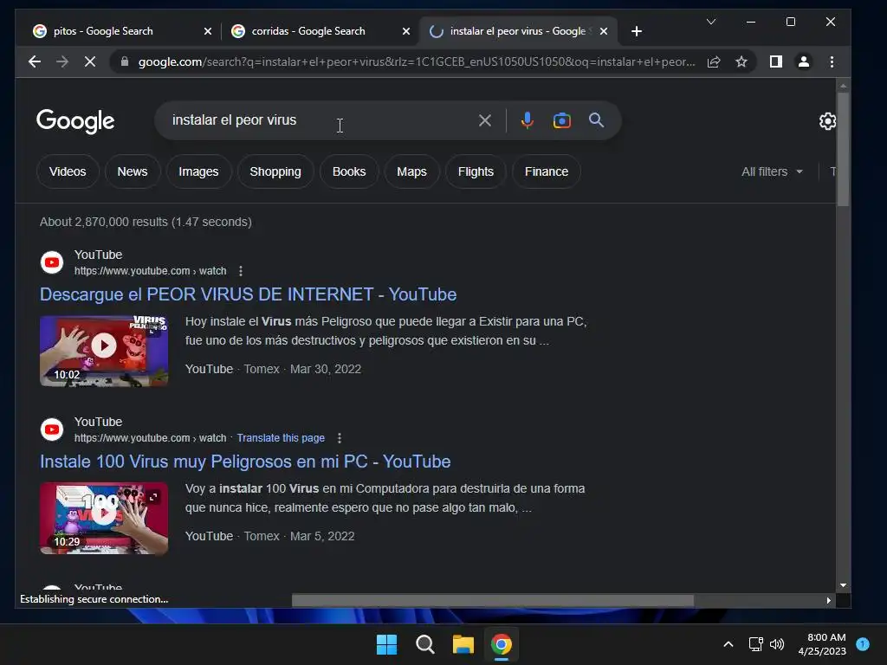Play the 10:29 video thumbnail
887x665 pixels.
[104, 518]
